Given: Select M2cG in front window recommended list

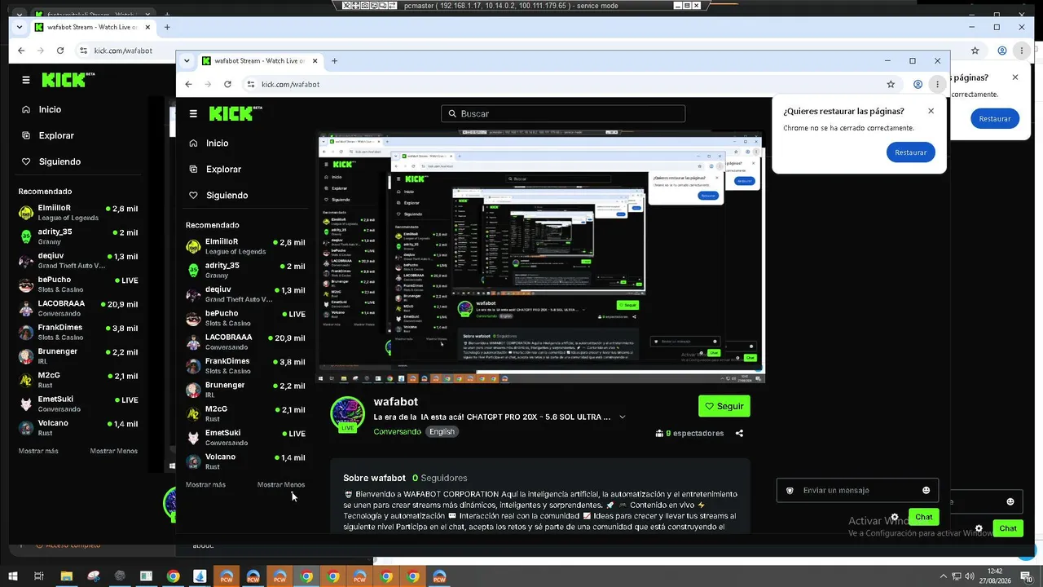Looking at the screenshot, I should 245,413.
